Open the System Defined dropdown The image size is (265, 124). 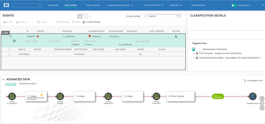coord(136,16)
